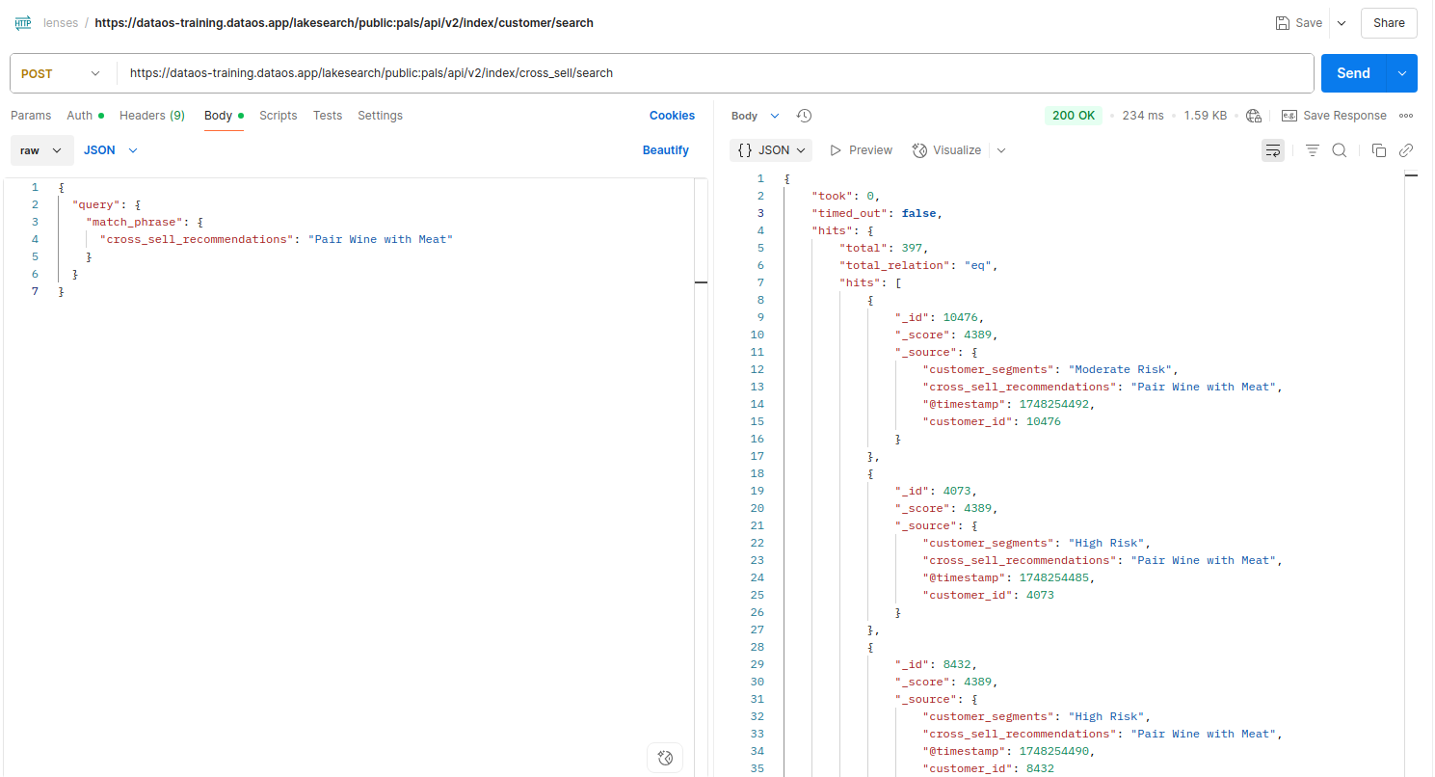Image resolution: width=1435 pixels, height=777 pixels.
Task: Select the request Body tab
Action: (224, 116)
